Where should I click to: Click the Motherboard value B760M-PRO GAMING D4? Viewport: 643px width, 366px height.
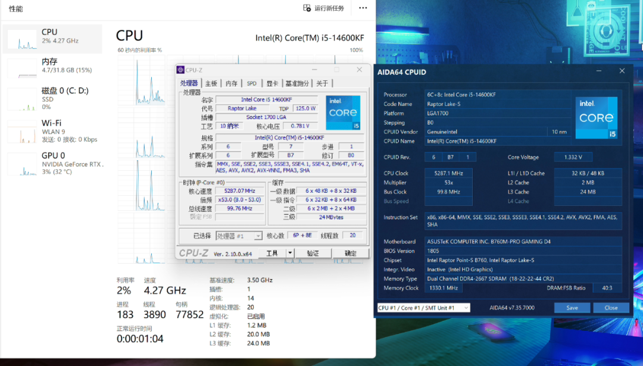(x=523, y=242)
